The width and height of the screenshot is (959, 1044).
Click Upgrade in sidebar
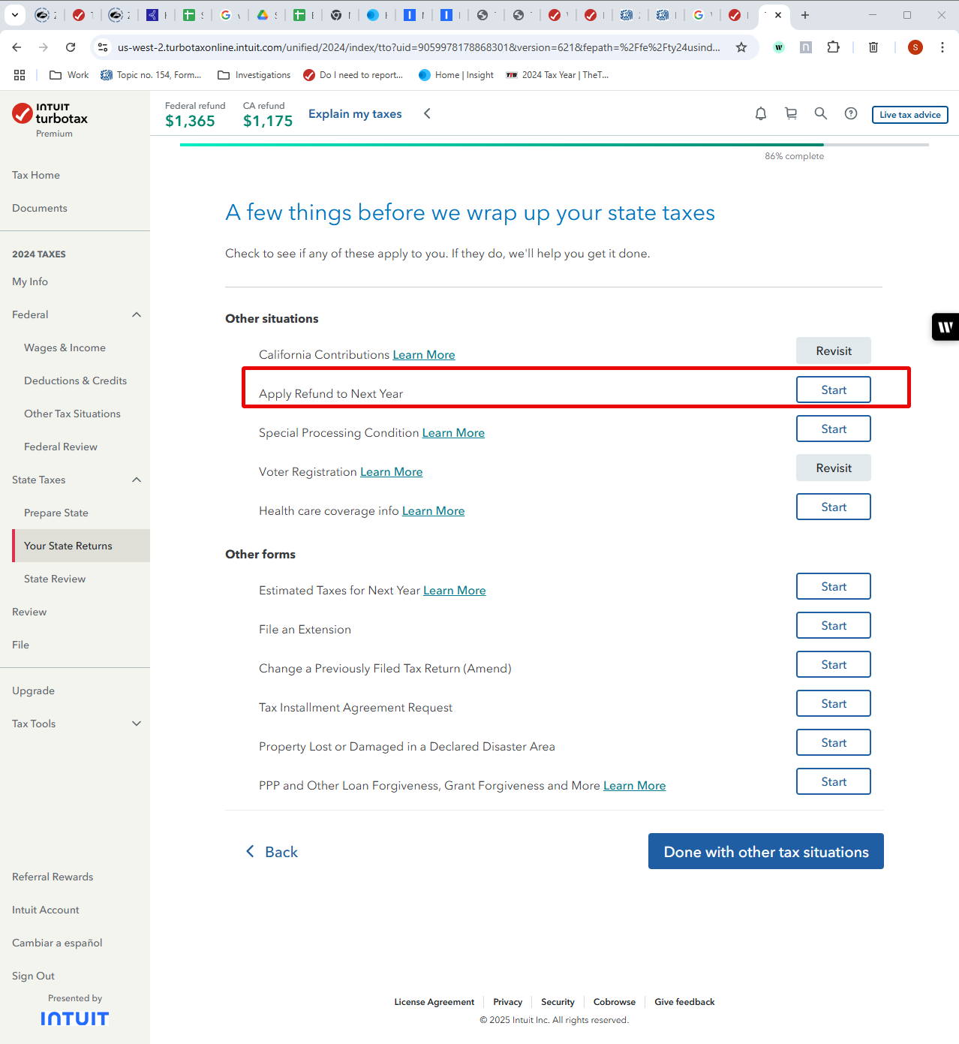pyautogui.click(x=33, y=690)
